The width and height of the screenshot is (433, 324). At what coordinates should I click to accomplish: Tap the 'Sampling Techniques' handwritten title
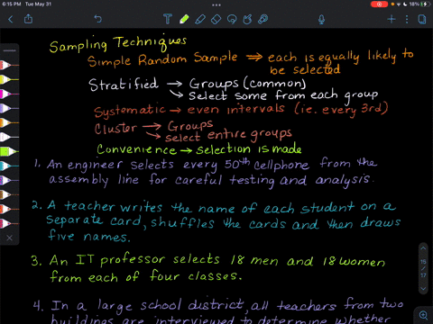coord(118,44)
